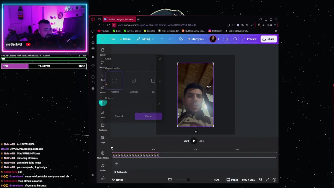Open the yayinci paneli bookmark
The height and width of the screenshot is (188, 334).
(132, 31)
